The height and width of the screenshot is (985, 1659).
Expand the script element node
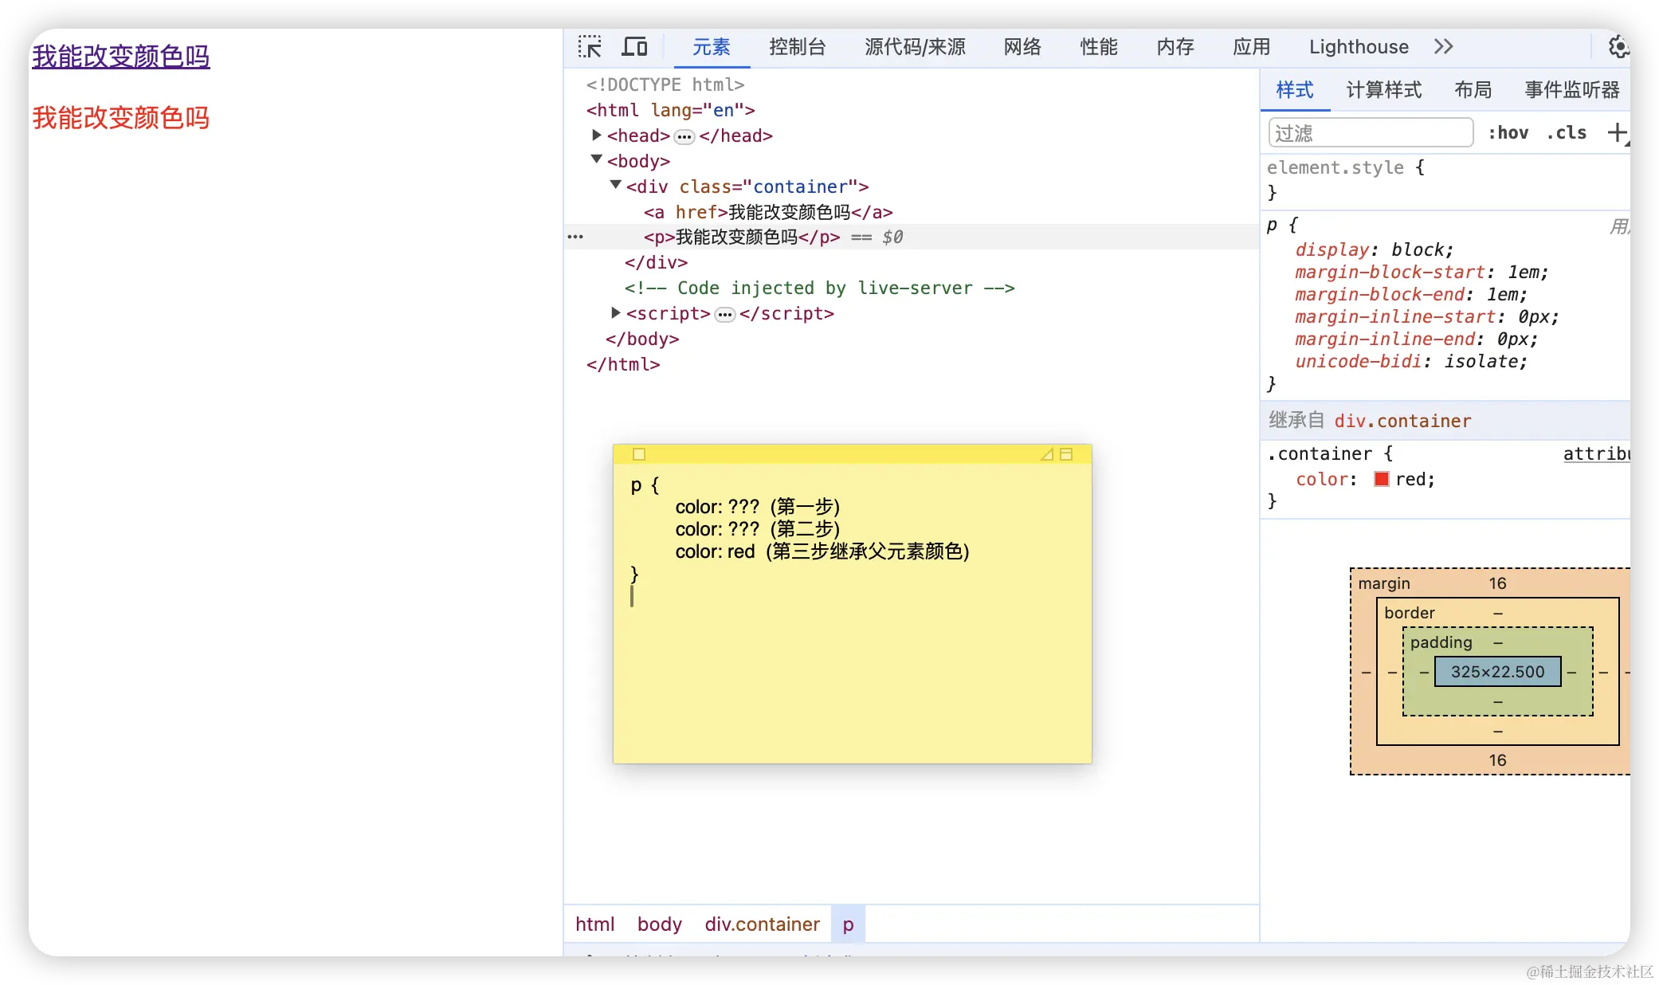[615, 313]
